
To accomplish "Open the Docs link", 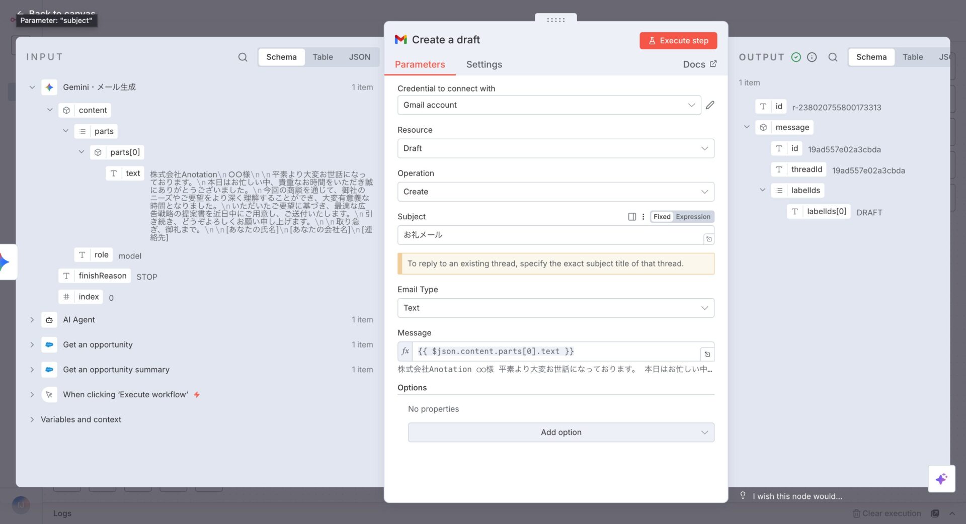I will pos(699,64).
